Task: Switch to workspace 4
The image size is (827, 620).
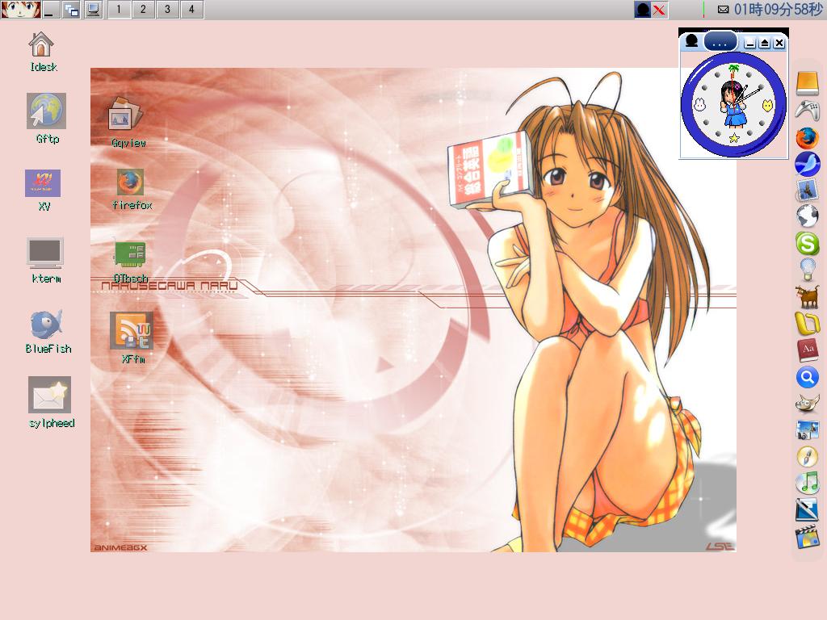Action: coord(191,10)
